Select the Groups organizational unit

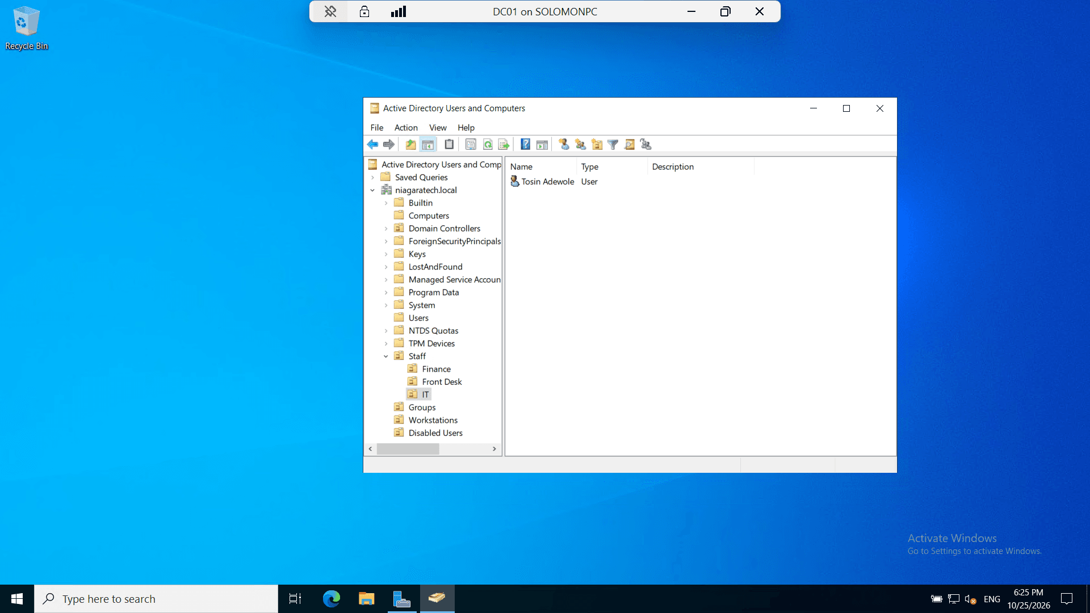tap(422, 408)
